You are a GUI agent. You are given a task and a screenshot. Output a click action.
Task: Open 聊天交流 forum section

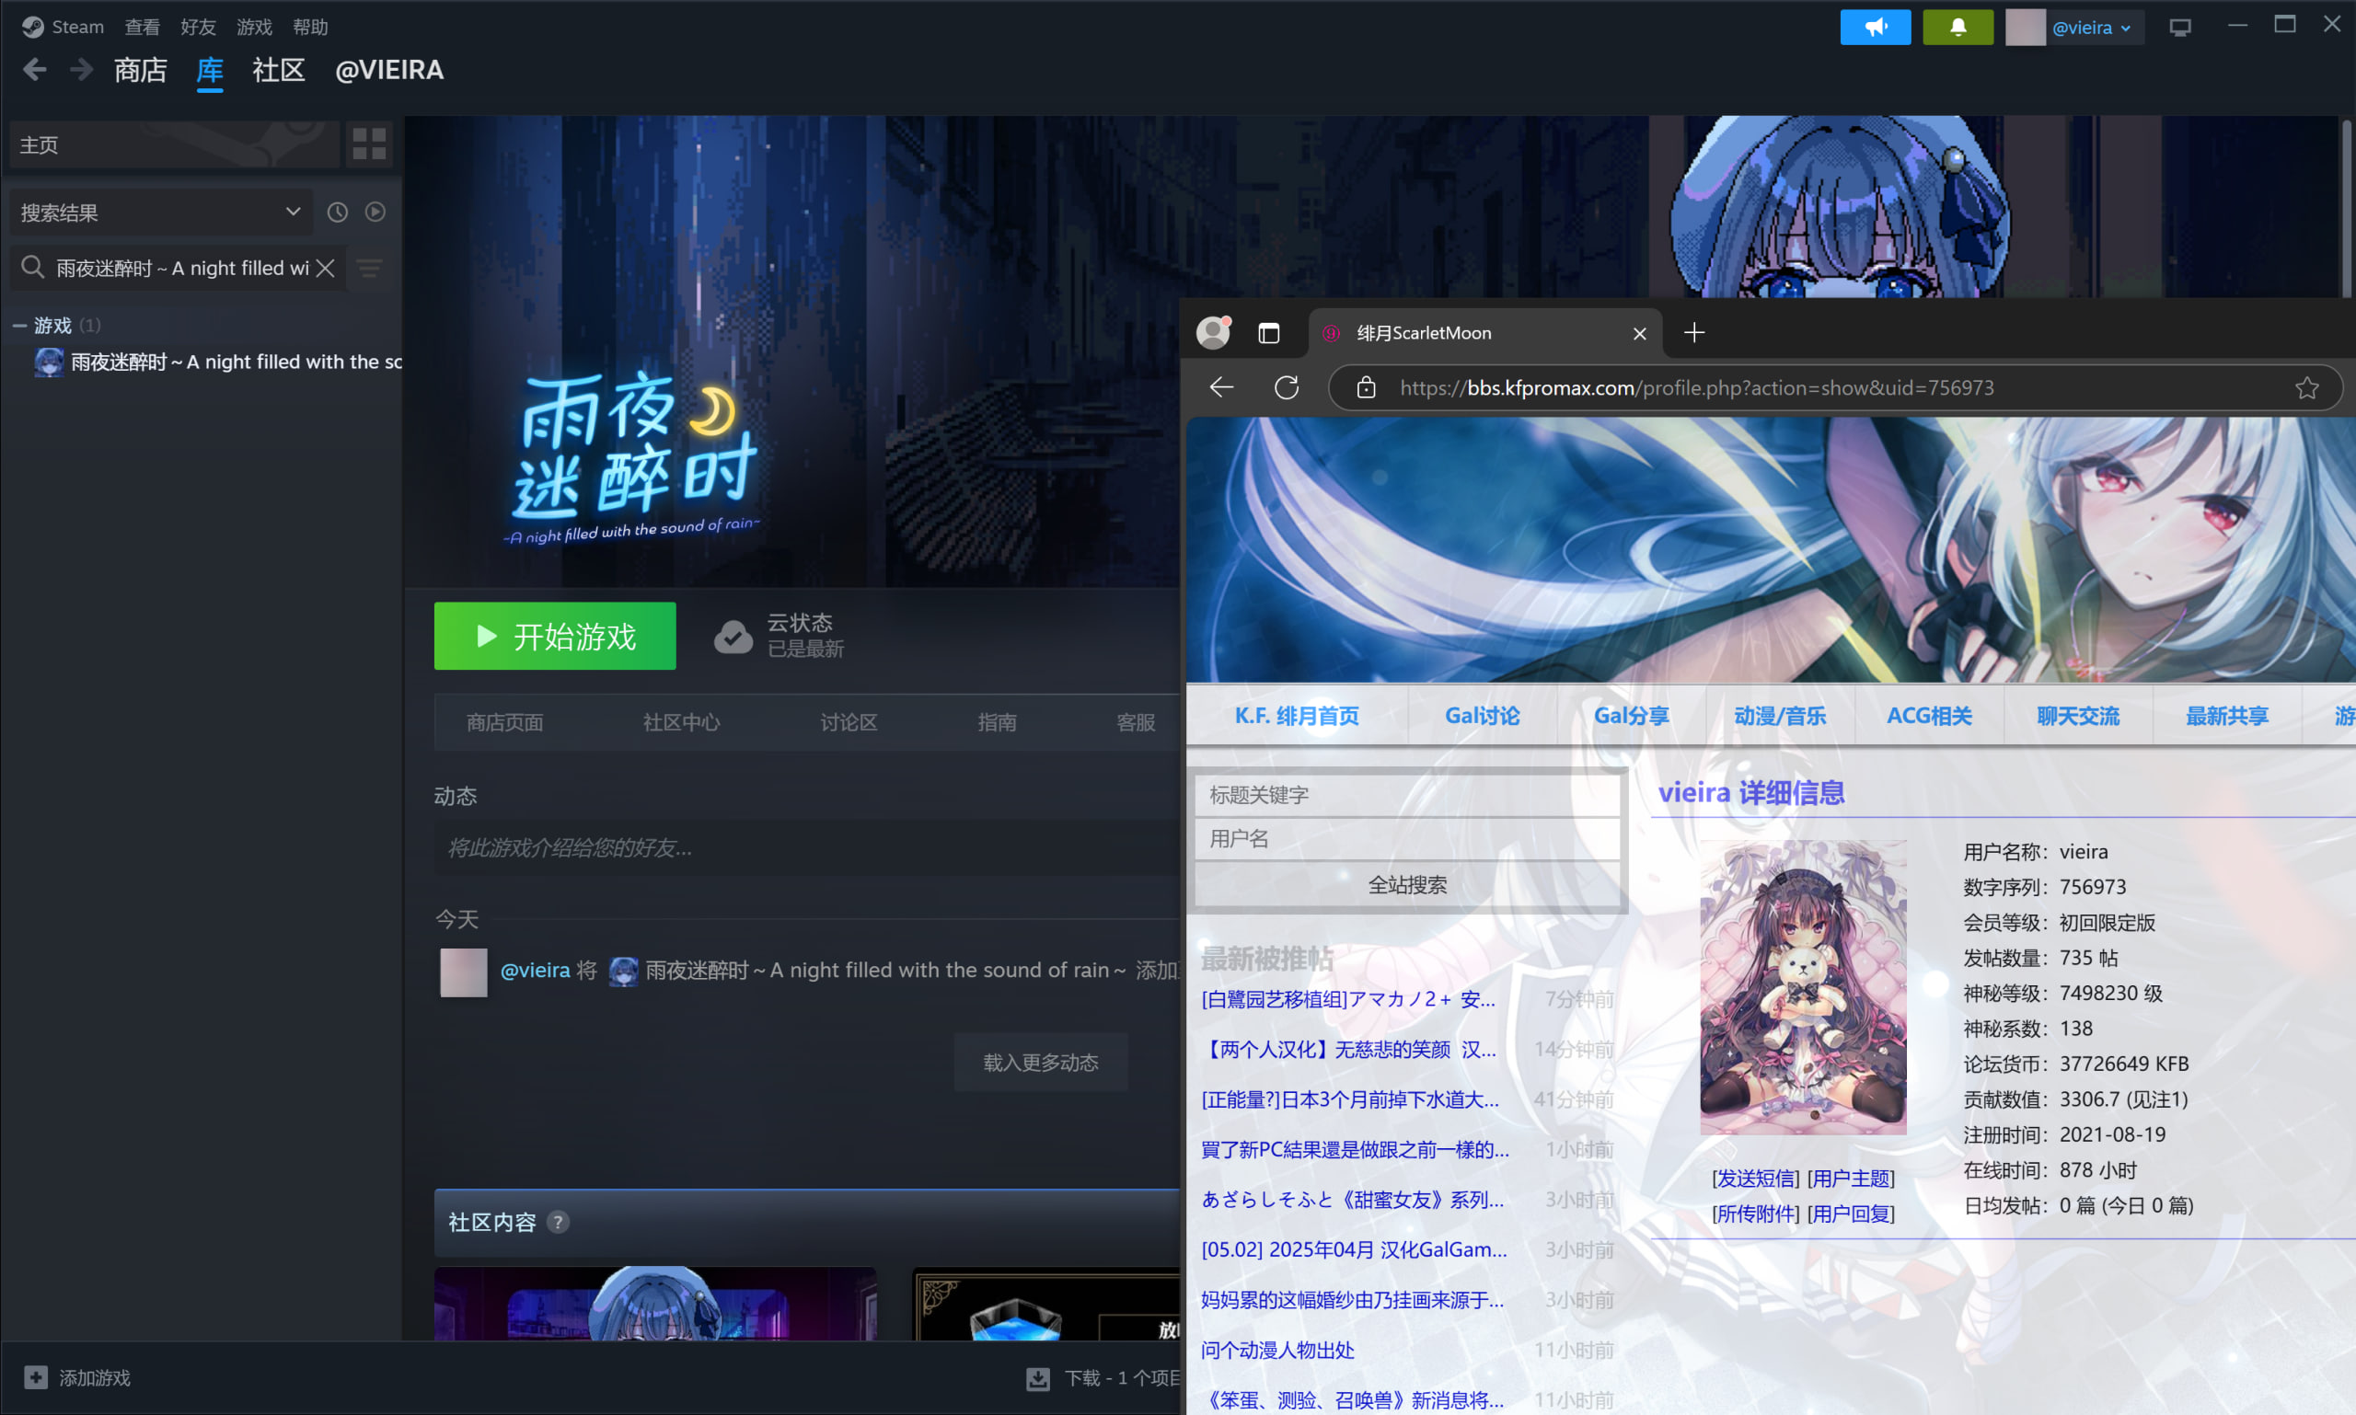[2077, 715]
